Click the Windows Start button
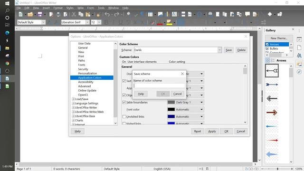304x171 pixels. (x=7, y=3)
